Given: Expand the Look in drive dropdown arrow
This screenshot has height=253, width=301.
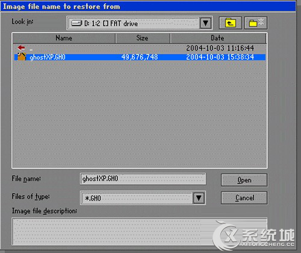Looking at the screenshot, I should point(205,24).
